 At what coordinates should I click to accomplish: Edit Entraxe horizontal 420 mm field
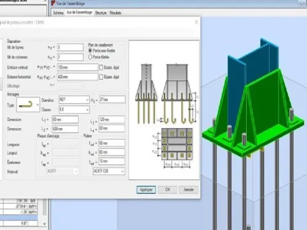(77, 77)
